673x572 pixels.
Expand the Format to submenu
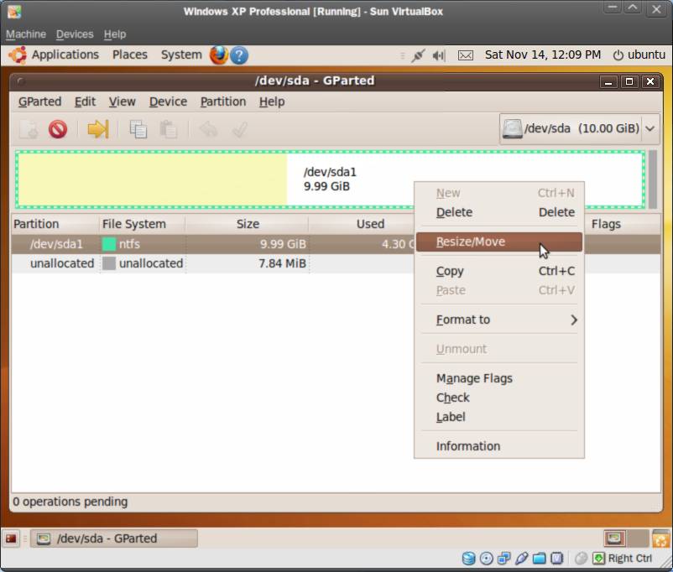pos(499,320)
